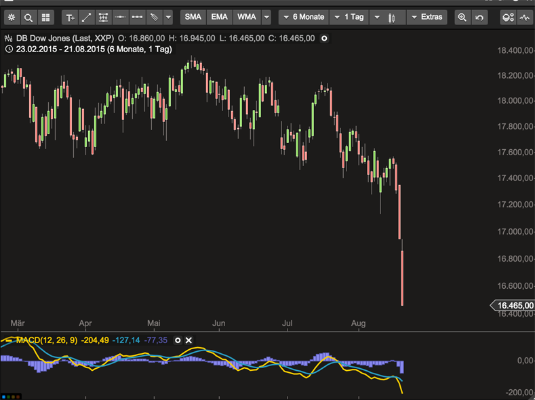Select the horizontal line tool
This screenshot has height=400, width=535.
[x=120, y=18]
